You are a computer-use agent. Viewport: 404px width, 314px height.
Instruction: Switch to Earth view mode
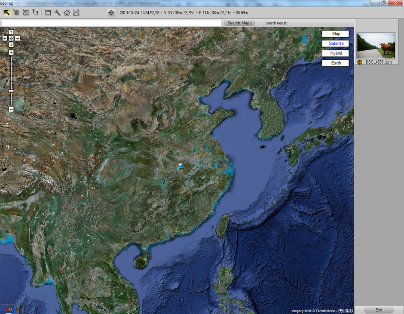(x=336, y=63)
